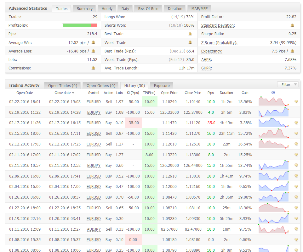Click the green and red Profitability bar
Viewport: 303px width, 252px height.
[80, 25]
